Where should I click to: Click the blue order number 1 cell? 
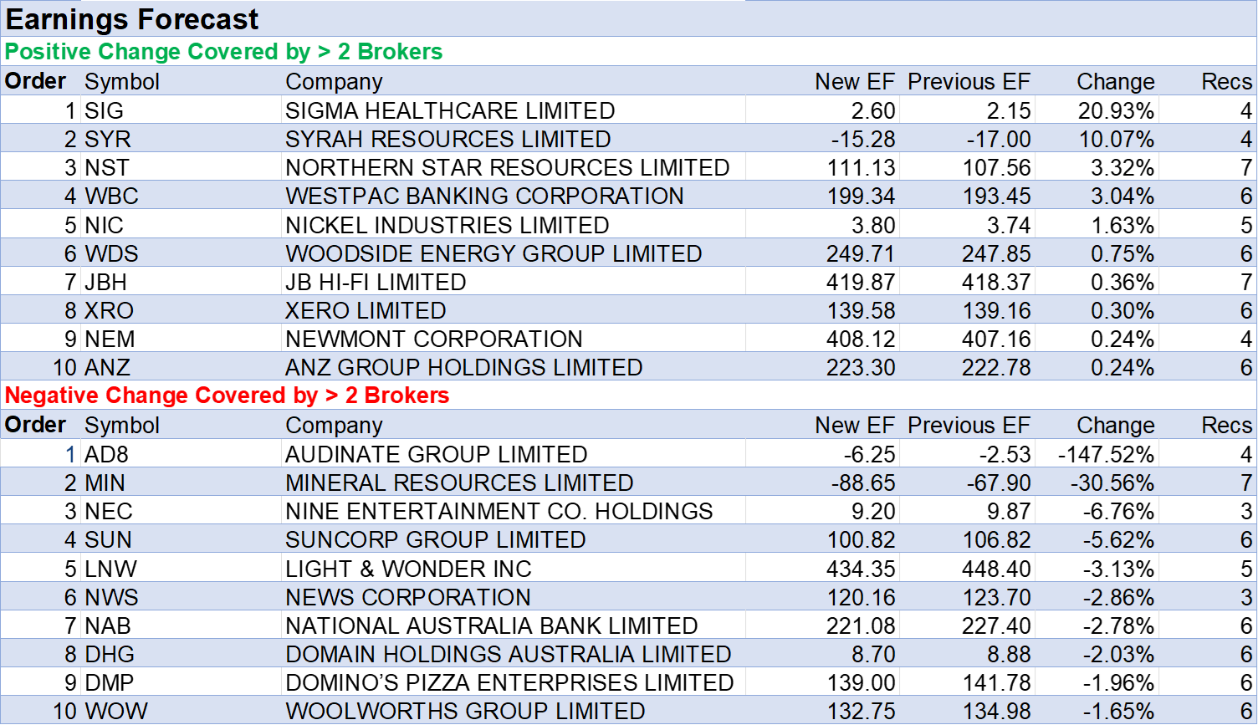tap(70, 454)
